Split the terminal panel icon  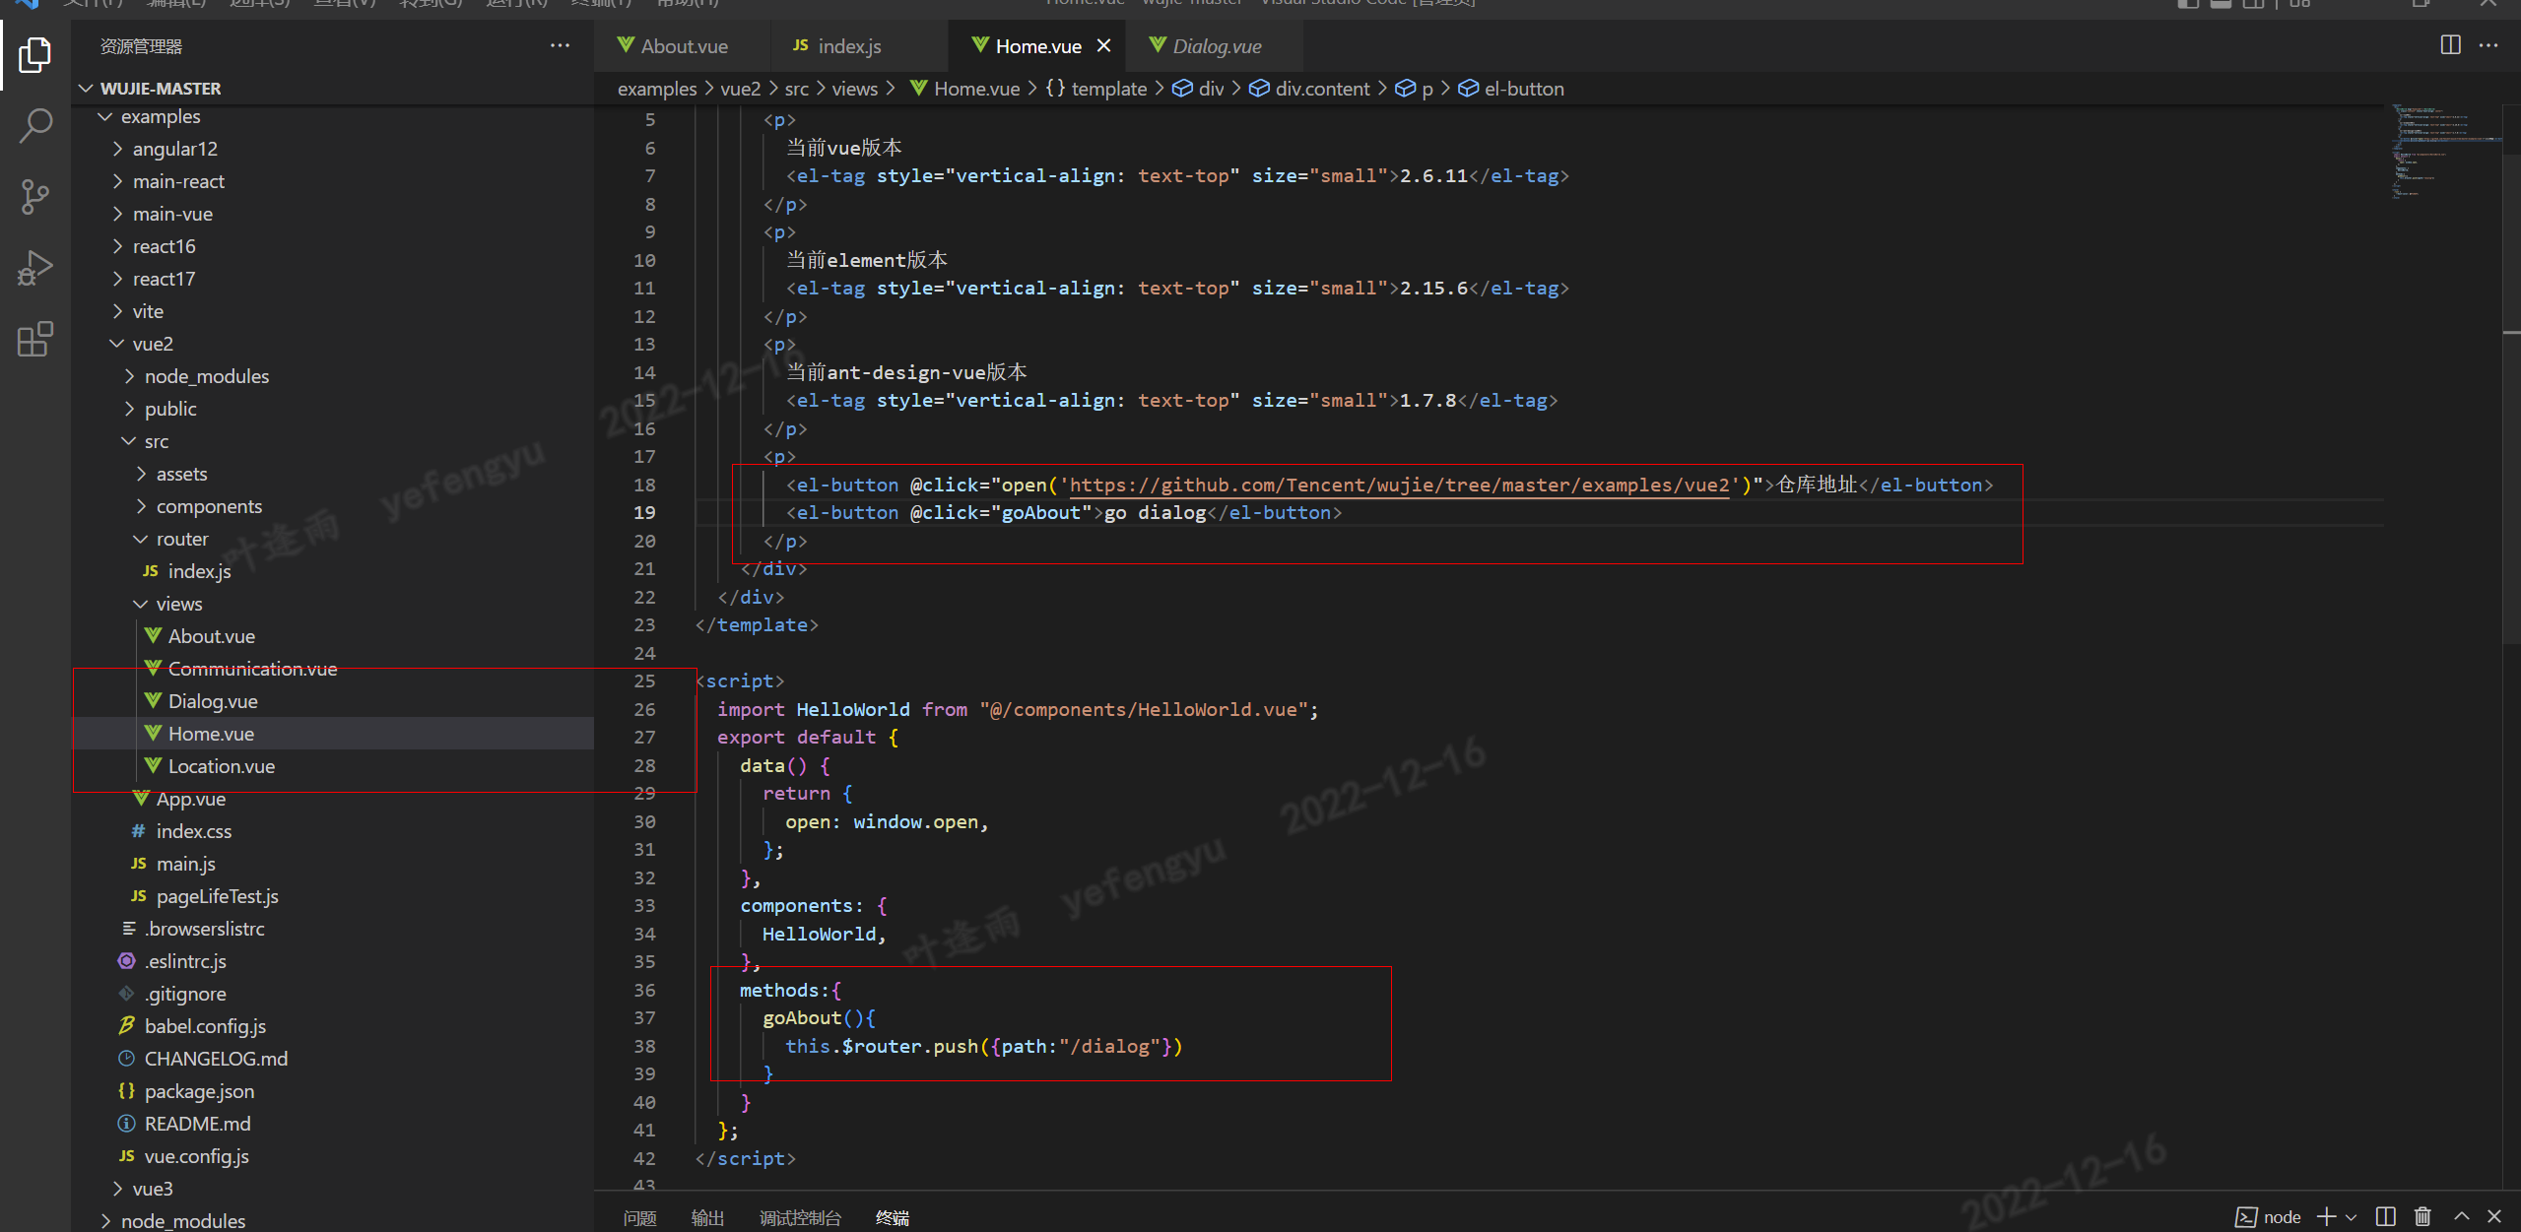(2385, 1216)
